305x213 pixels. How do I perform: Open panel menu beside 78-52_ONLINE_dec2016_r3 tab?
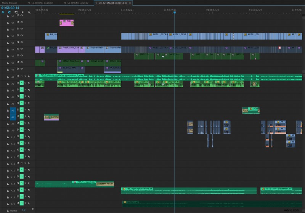coord(130,3)
